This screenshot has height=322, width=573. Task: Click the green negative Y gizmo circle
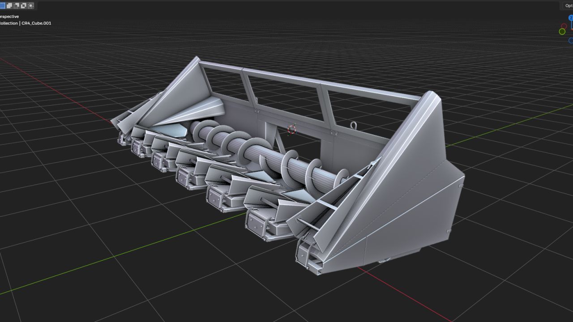point(562,31)
